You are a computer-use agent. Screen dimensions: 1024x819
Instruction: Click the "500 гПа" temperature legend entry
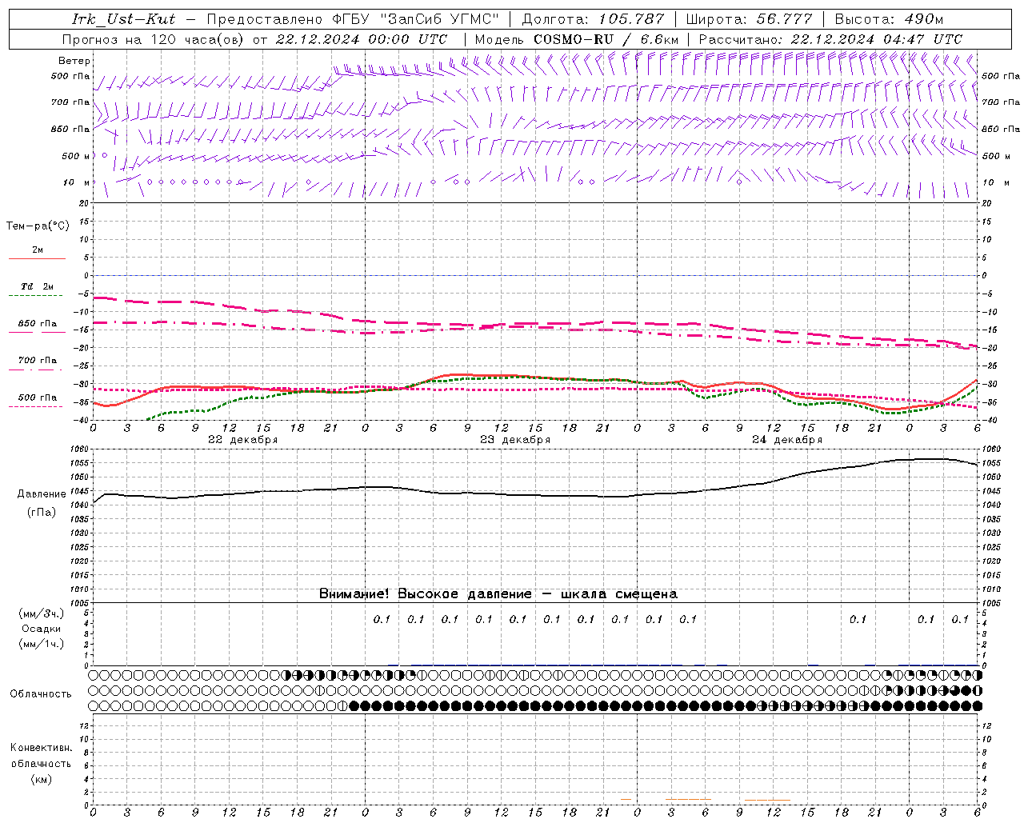click(x=37, y=398)
